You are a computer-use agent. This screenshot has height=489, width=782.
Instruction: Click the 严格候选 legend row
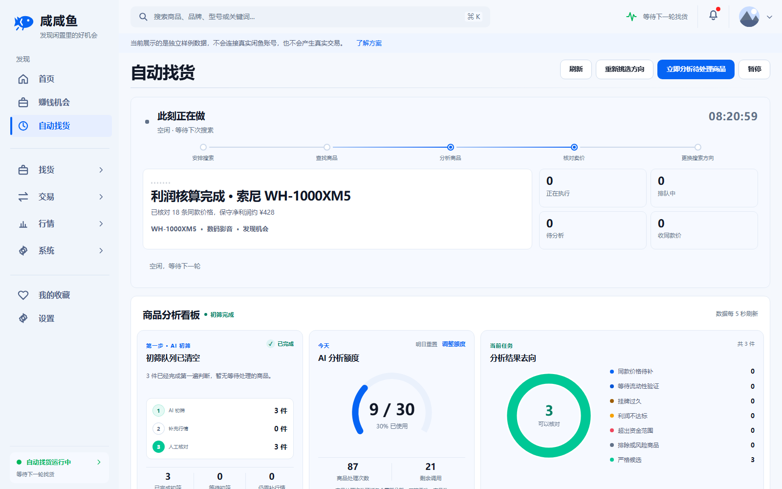click(x=682, y=460)
